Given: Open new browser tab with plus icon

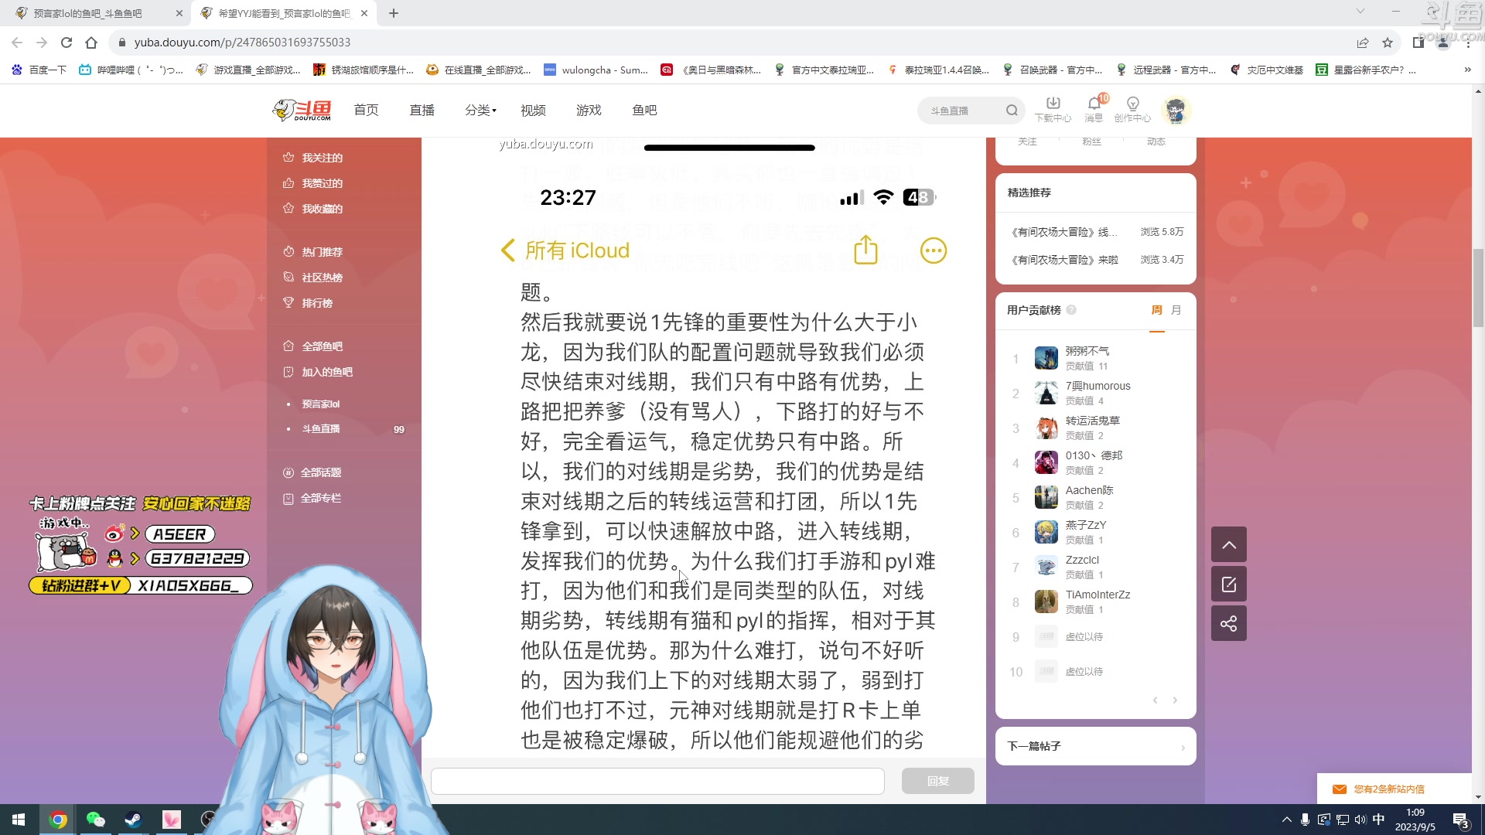Looking at the screenshot, I should click(394, 13).
